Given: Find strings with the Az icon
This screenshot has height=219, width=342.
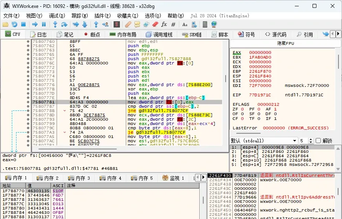Looking at the screenshot, I should [x=185, y=24].
